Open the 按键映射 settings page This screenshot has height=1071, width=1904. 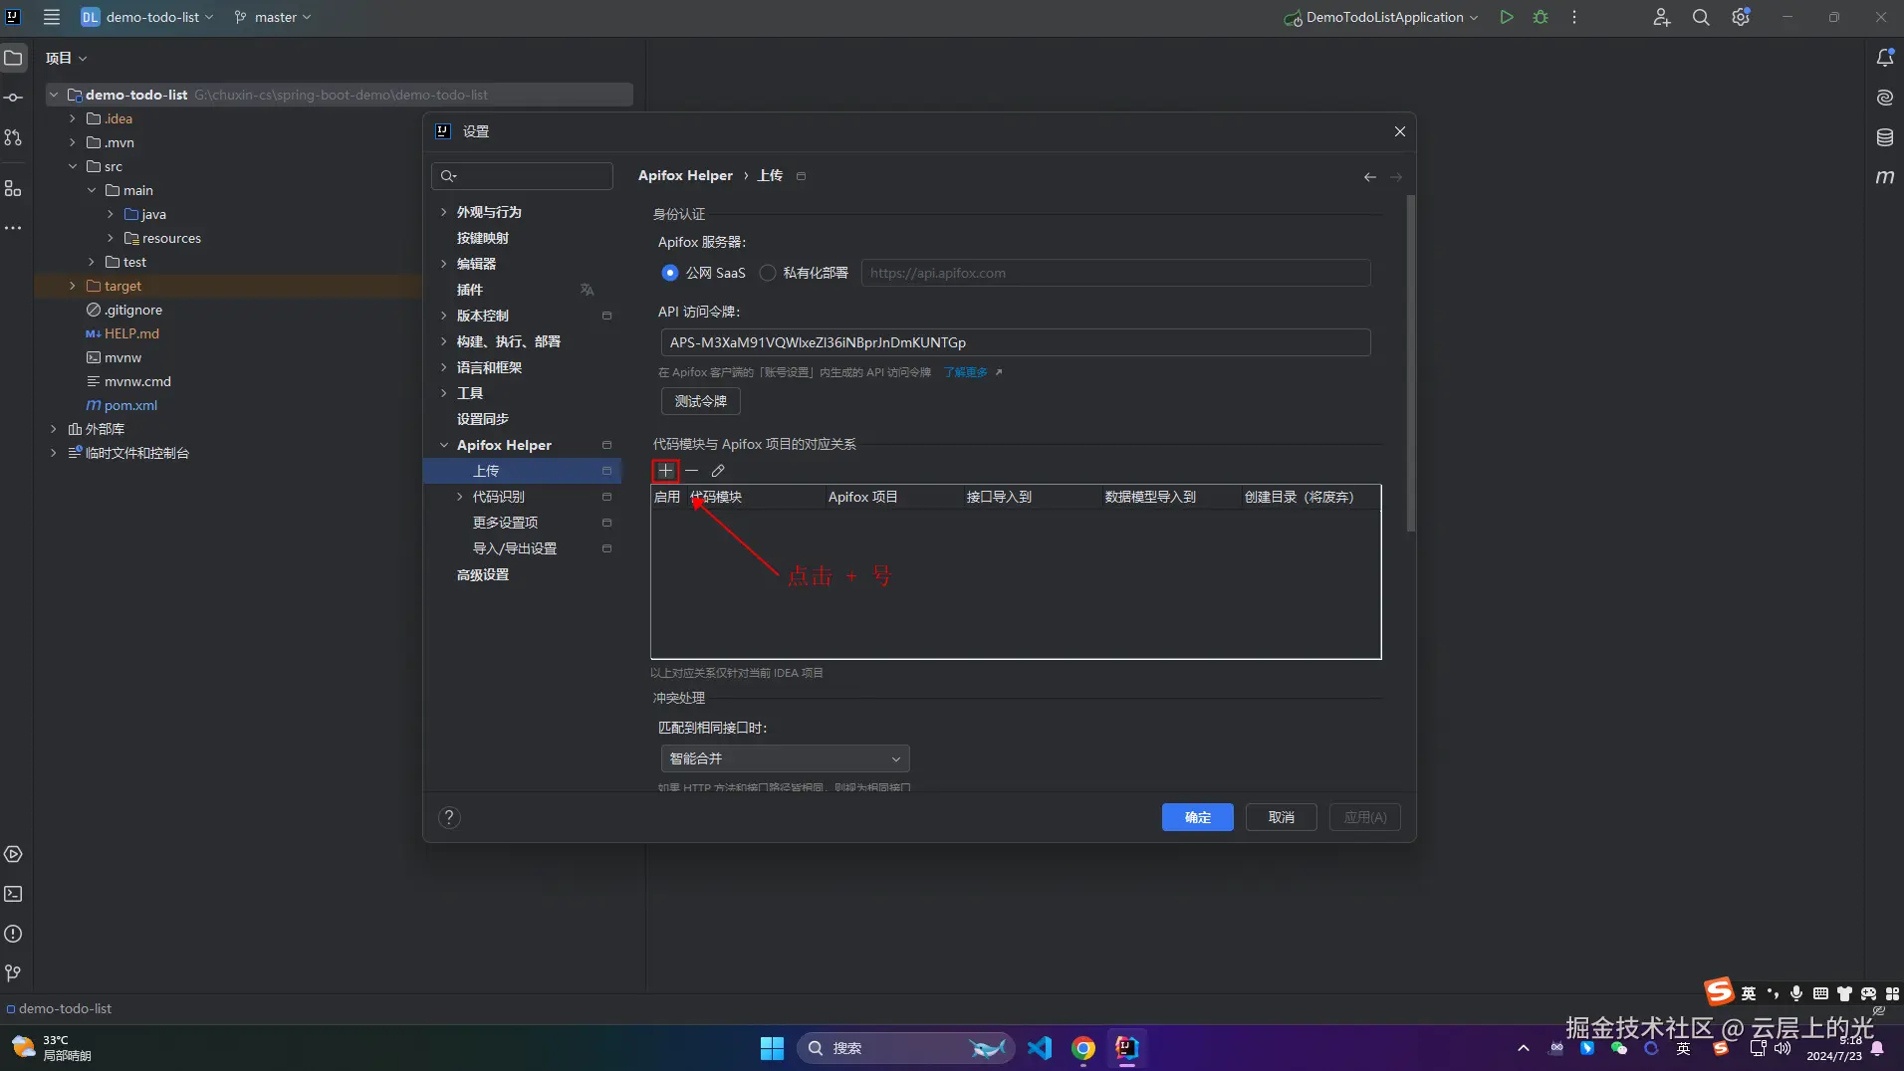483,238
